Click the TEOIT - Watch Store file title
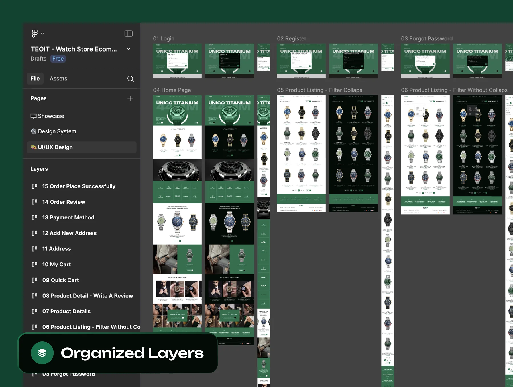Screen dimensions: 513x387 pyautogui.click(x=74, y=49)
